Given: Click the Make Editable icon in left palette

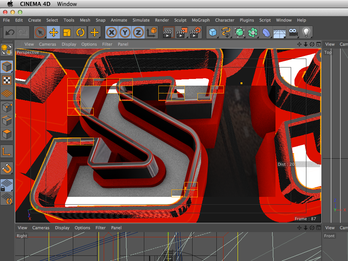Looking at the screenshot, I should pos(7,49).
